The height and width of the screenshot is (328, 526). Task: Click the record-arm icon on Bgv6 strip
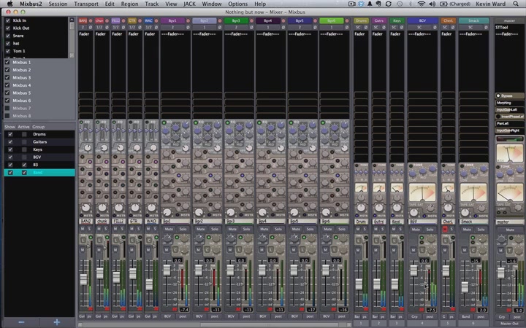pos(347,20)
